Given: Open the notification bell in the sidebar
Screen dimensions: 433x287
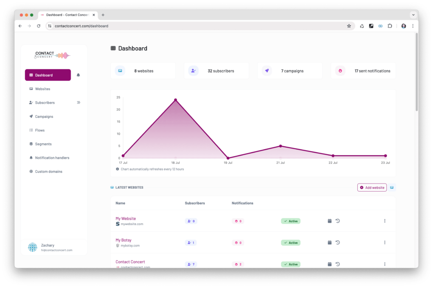Looking at the screenshot, I should click(78, 75).
